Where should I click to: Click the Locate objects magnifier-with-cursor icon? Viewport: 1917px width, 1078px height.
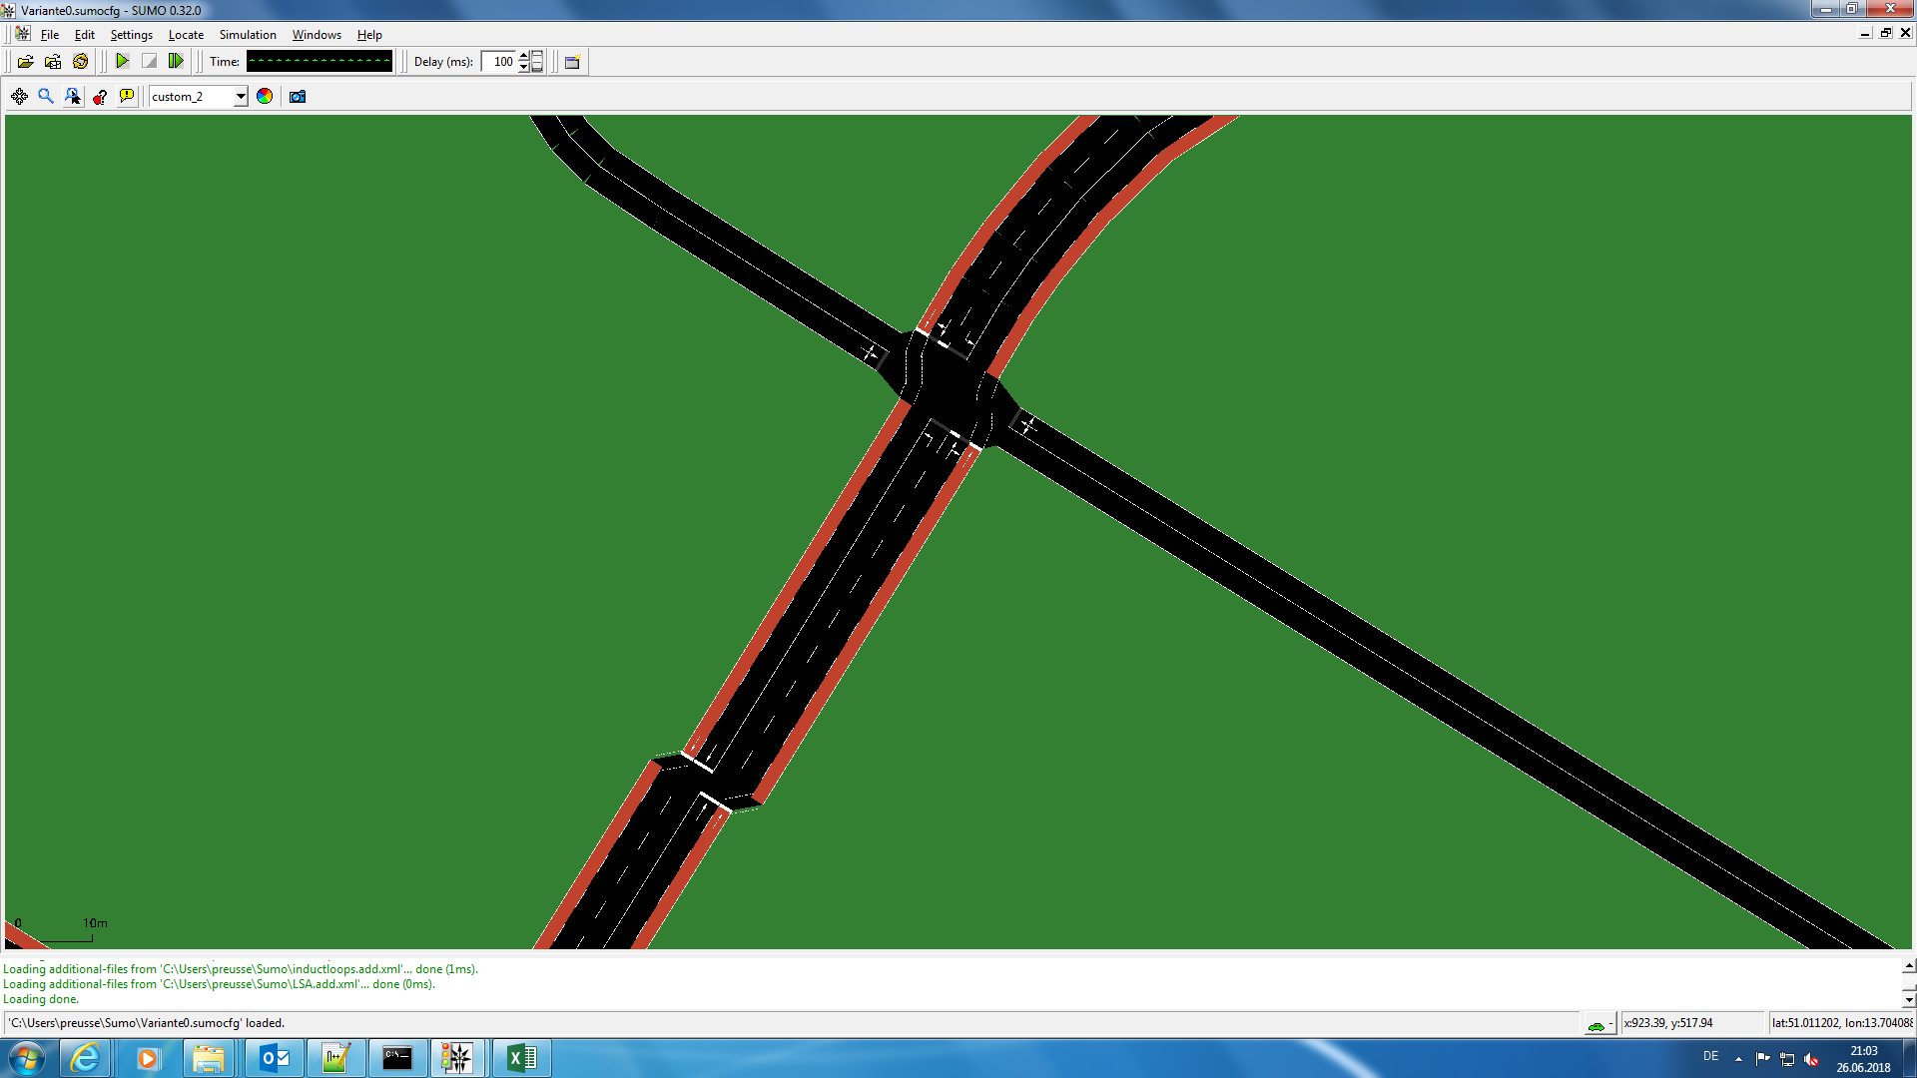73,97
